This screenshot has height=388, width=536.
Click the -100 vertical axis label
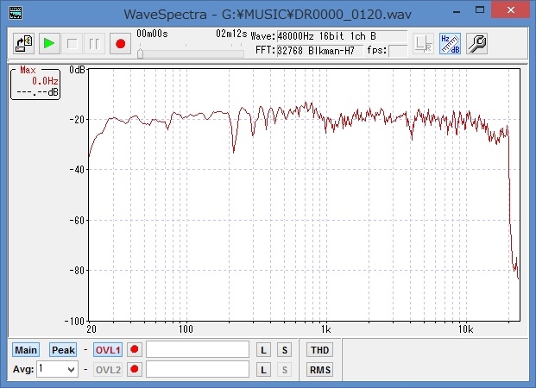74,321
